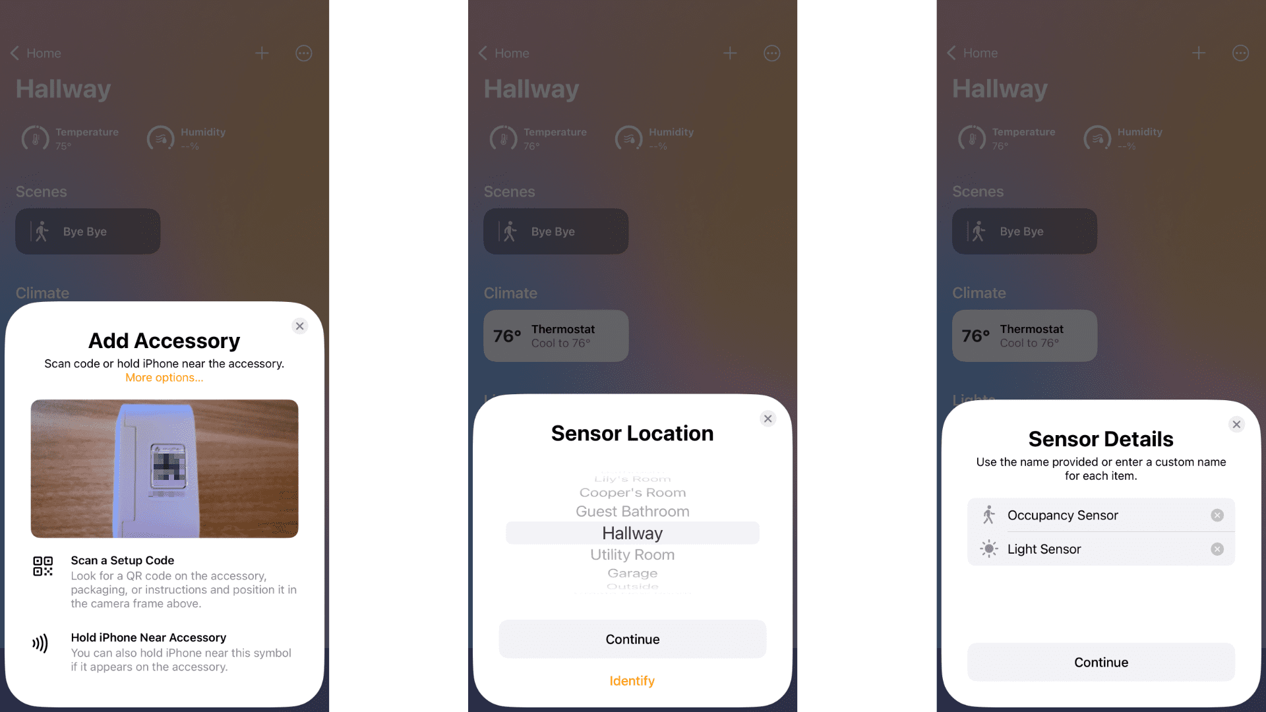Continue from Sensor Location screen

coord(632,639)
